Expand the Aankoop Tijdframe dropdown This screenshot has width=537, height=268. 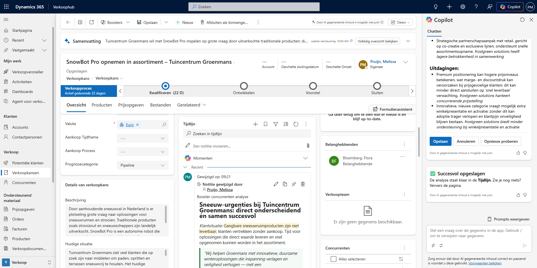coord(142,138)
